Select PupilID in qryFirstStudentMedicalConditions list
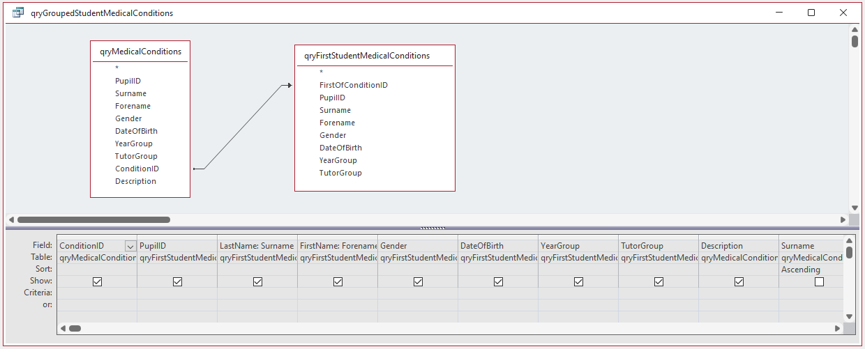Image resolution: width=865 pixels, height=349 pixels. tap(333, 98)
